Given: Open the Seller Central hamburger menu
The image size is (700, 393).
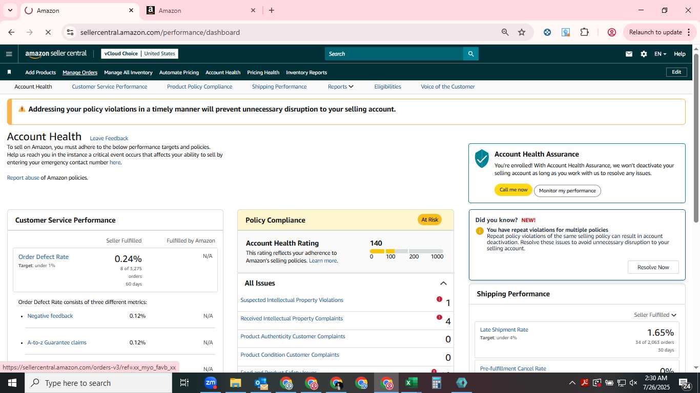Looking at the screenshot, I should 9,54.
